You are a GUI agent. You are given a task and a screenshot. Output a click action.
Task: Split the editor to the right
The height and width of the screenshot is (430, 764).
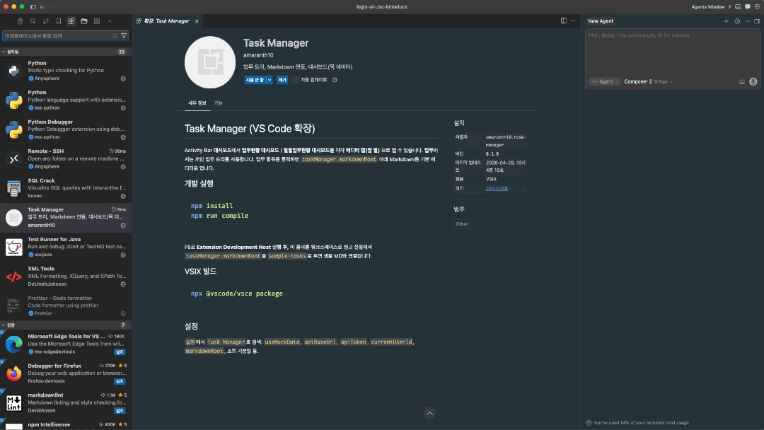click(563, 21)
